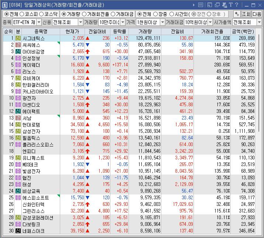
Task: Open the 폴라리스오피스 stock name
Action: tap(38, 145)
